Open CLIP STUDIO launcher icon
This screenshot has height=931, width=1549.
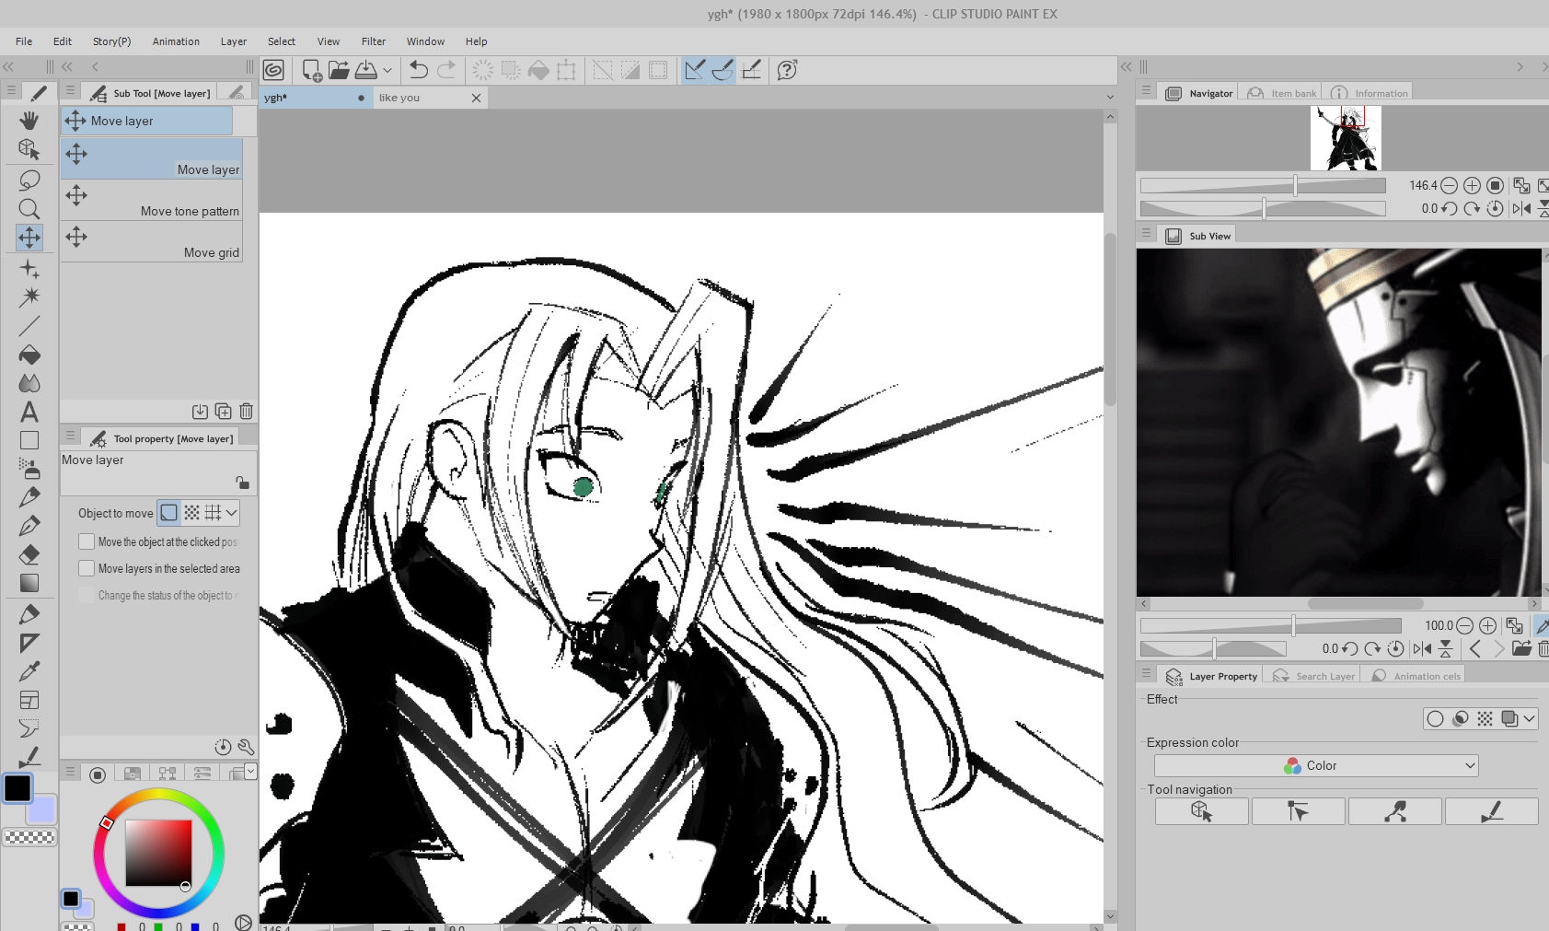(273, 70)
